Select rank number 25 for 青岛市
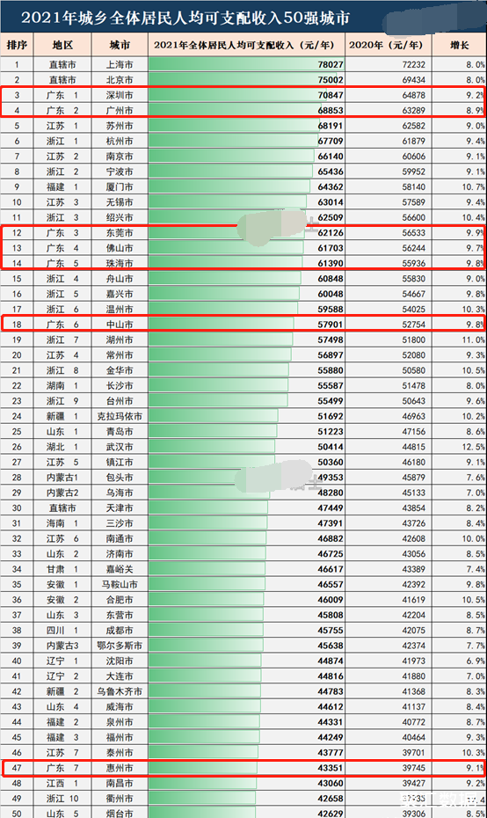 [17, 432]
